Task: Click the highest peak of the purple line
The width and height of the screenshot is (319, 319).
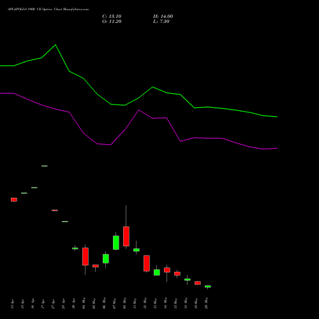Action: [139, 110]
